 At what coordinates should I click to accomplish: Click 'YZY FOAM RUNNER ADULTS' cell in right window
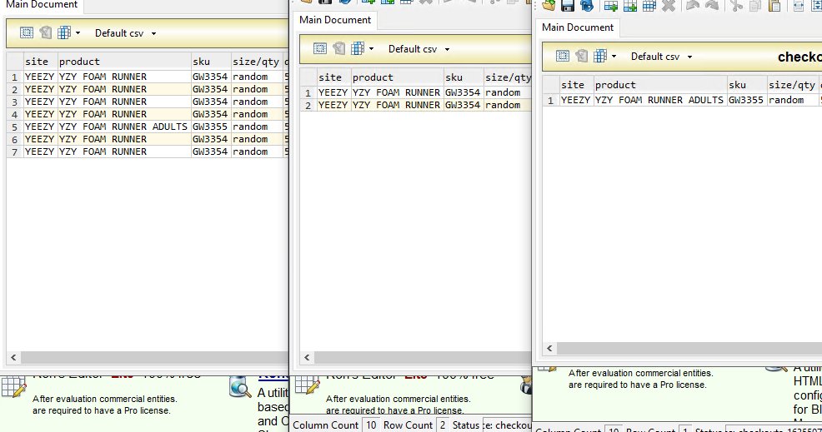pos(660,100)
